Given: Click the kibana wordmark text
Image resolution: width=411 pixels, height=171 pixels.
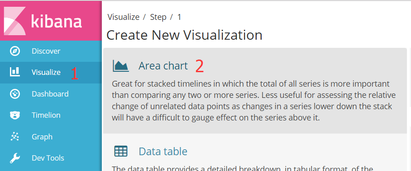Looking at the screenshot, I should [x=57, y=21].
